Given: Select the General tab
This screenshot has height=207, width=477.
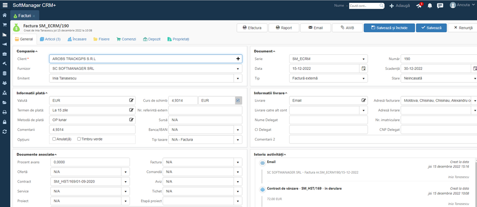Looking at the screenshot, I should 24,39.
